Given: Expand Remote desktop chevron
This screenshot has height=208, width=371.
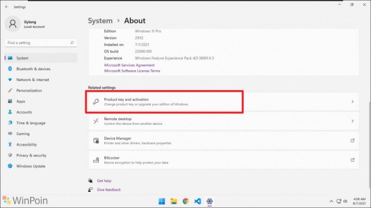Looking at the screenshot, I should [x=352, y=121].
